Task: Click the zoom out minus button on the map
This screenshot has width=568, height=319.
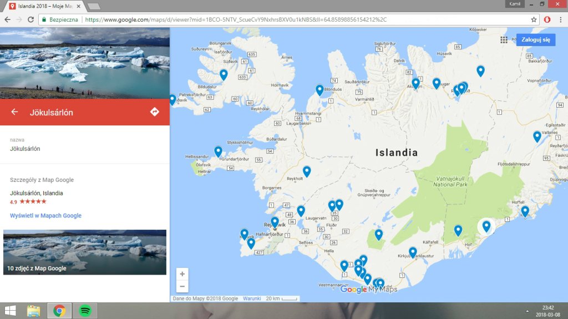Action: [x=182, y=286]
